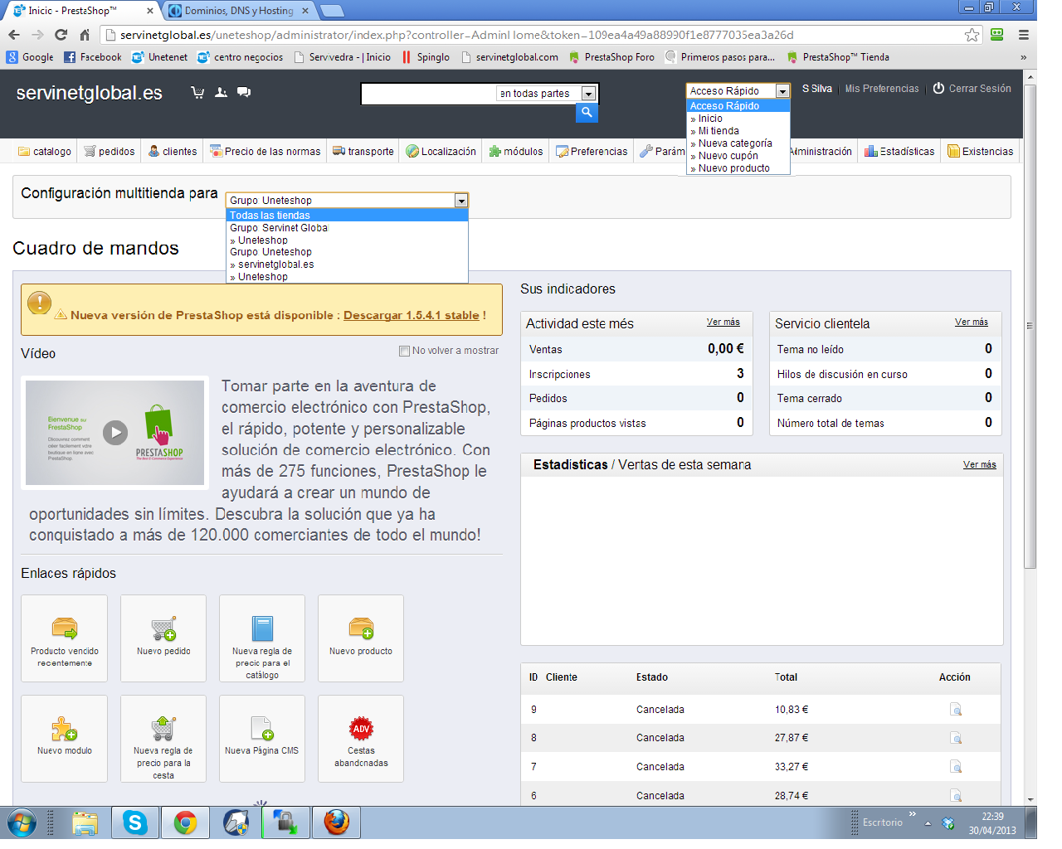Open the Estadísticas menu in the navigation bar
This screenshot has width=1062, height=849.
(x=899, y=151)
